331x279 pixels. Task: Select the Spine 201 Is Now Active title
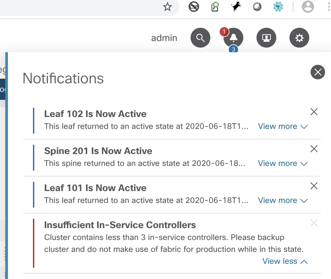[98, 151]
